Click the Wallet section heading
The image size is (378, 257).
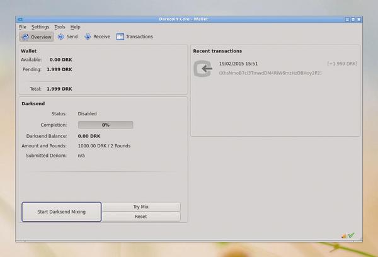(x=28, y=51)
